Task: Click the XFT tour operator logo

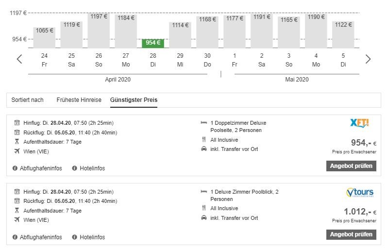Action: [359, 123]
